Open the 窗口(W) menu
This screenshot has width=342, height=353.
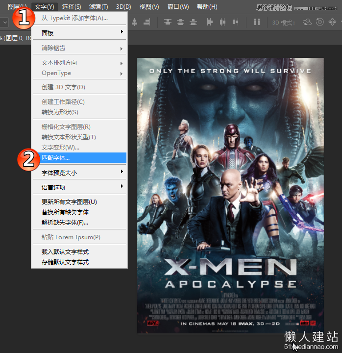[178, 7]
